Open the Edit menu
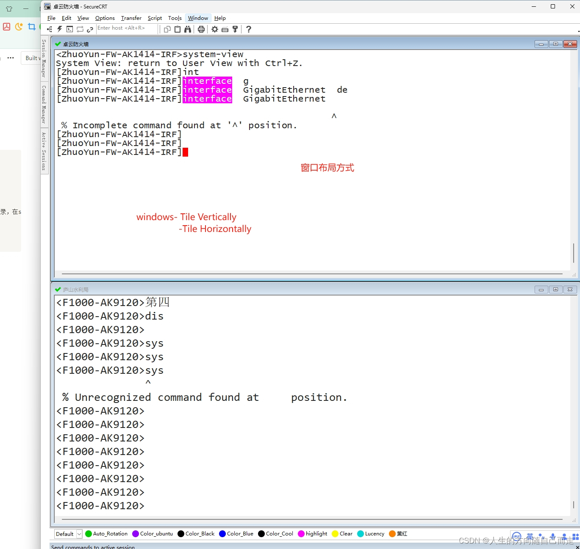Image resolution: width=580 pixels, height=549 pixels. (x=67, y=18)
